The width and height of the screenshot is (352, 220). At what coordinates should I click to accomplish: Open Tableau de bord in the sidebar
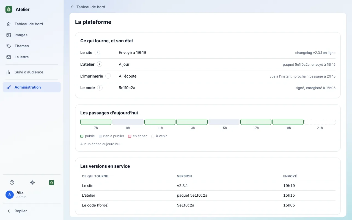tap(32, 24)
